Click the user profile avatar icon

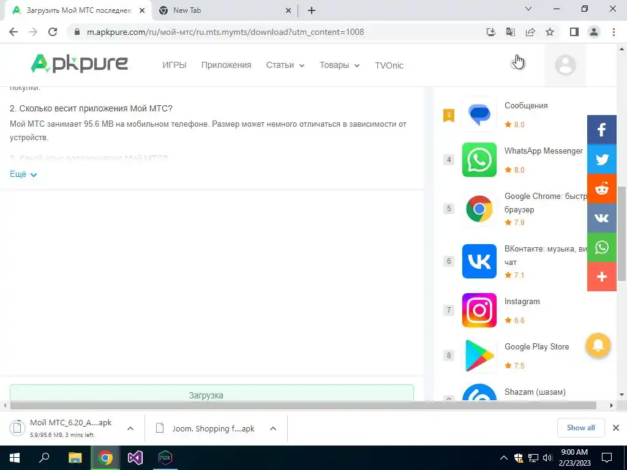pyautogui.click(x=565, y=65)
